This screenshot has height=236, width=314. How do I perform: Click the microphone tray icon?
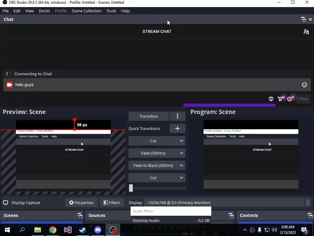coord(259,230)
